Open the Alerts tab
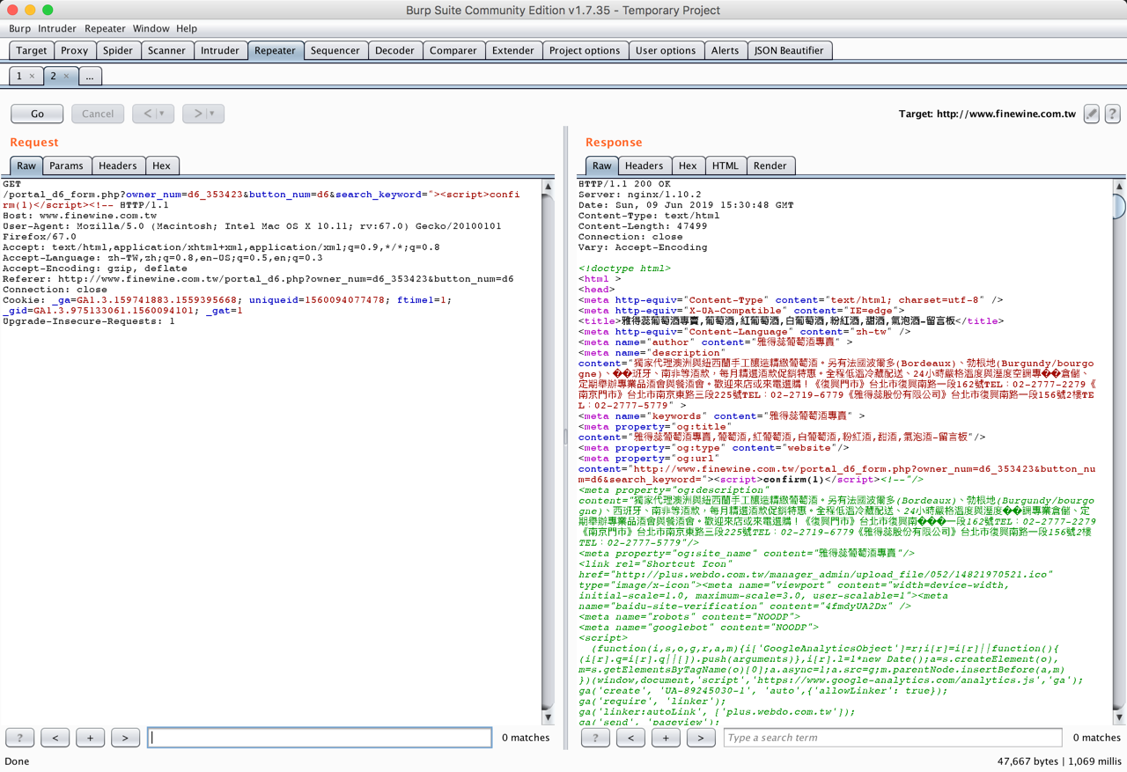The height and width of the screenshot is (772, 1127). click(x=726, y=50)
